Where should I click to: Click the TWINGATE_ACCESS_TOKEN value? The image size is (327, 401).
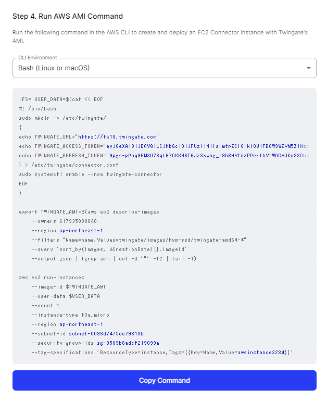208,146
